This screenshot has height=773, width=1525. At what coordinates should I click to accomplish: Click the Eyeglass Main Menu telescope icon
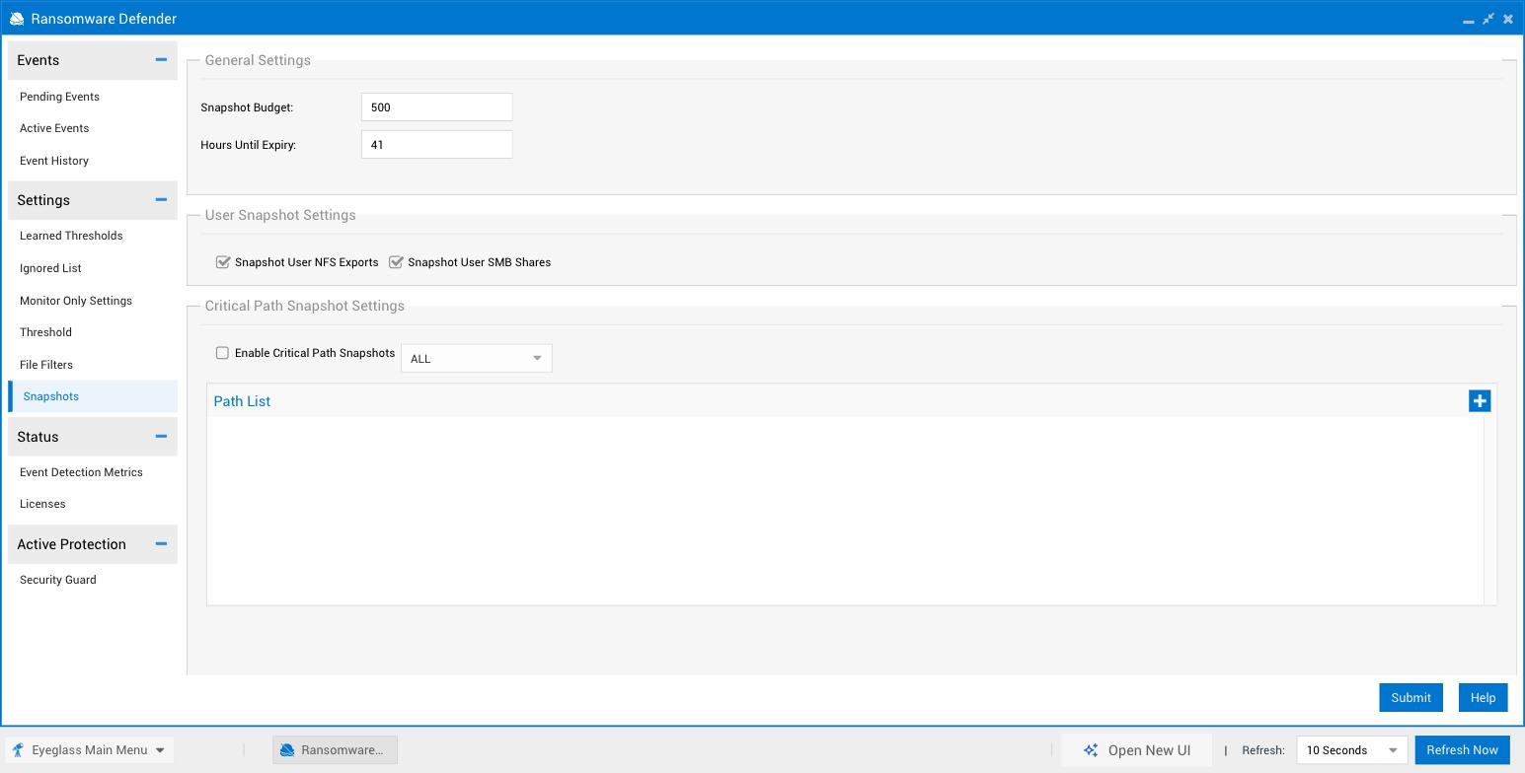[x=18, y=750]
